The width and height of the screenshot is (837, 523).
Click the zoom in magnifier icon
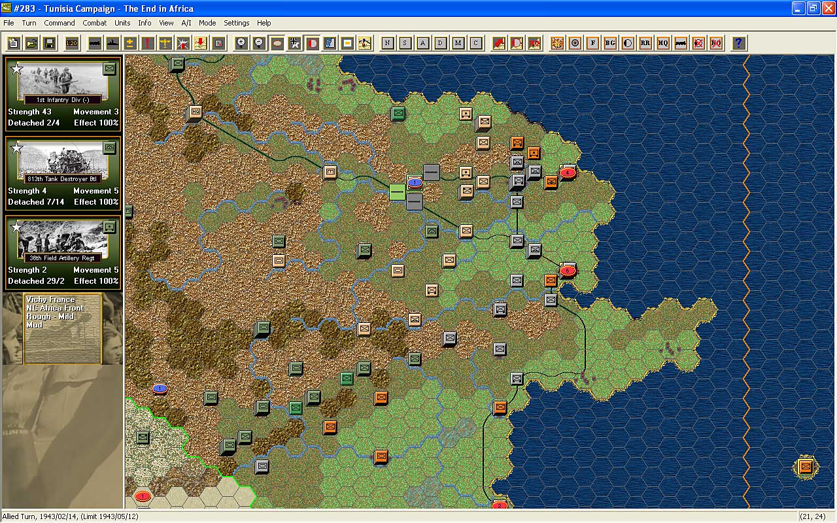pyautogui.click(x=241, y=43)
